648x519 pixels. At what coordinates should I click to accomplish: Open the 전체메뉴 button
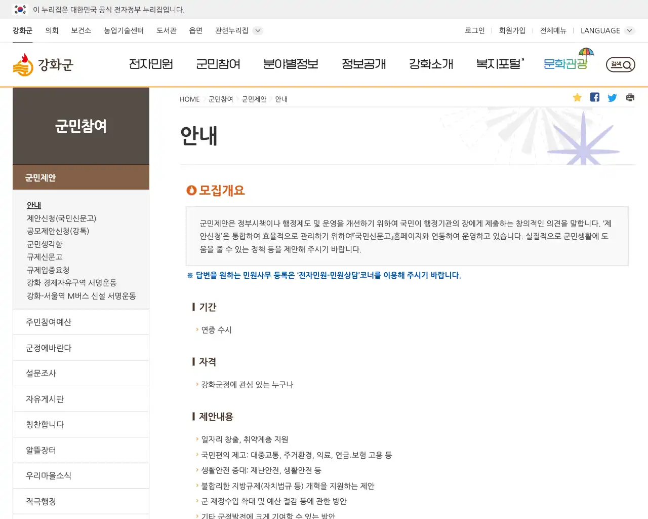pyautogui.click(x=553, y=30)
